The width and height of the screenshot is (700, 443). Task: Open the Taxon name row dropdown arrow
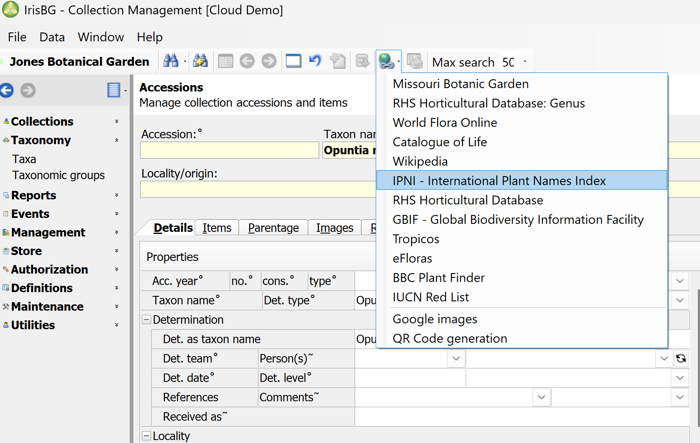tap(680, 300)
